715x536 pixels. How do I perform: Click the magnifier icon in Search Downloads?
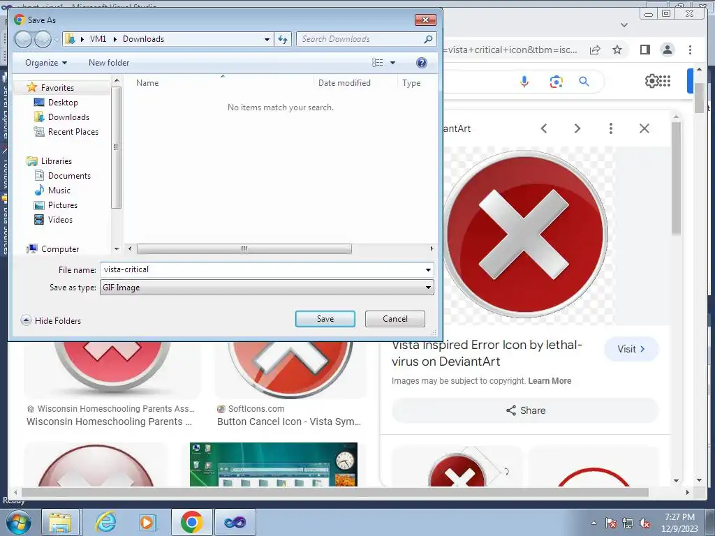click(428, 39)
